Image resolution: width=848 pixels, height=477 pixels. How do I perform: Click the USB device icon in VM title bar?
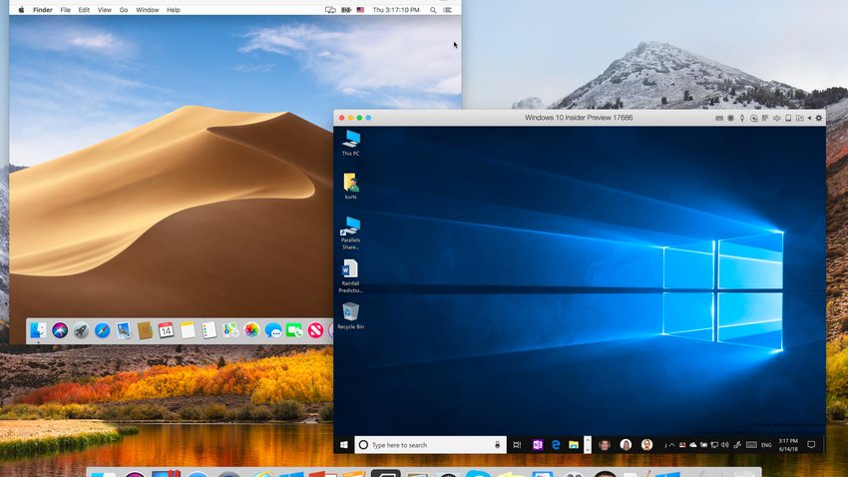(x=742, y=118)
